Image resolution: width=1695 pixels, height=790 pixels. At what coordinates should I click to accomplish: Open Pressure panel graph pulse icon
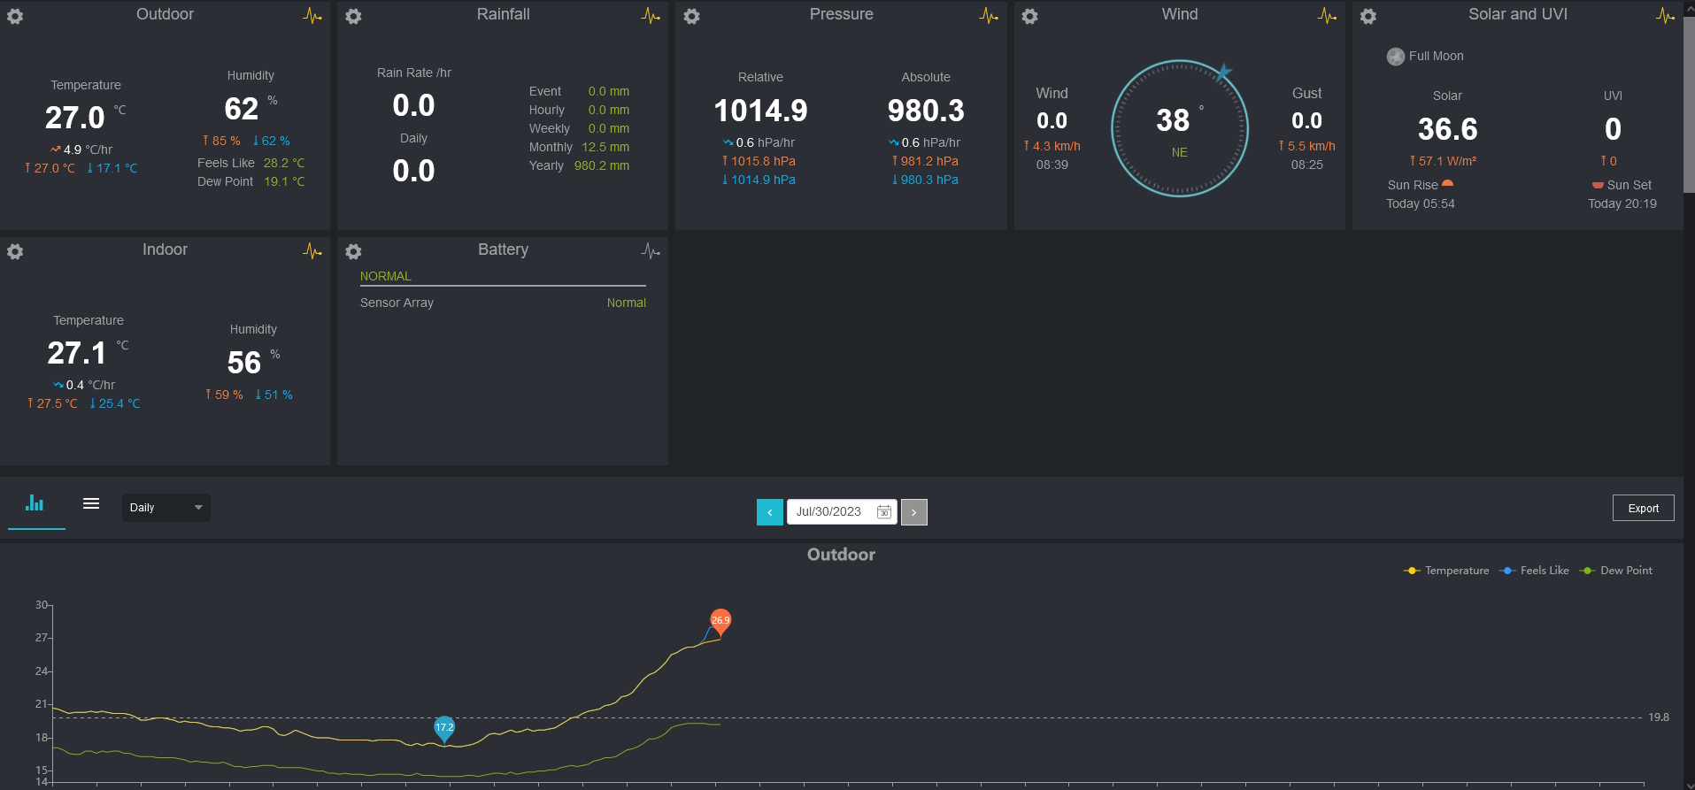[x=989, y=16]
